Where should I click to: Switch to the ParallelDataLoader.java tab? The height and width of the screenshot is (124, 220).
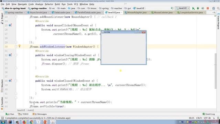pyautogui.click(x=89, y=12)
